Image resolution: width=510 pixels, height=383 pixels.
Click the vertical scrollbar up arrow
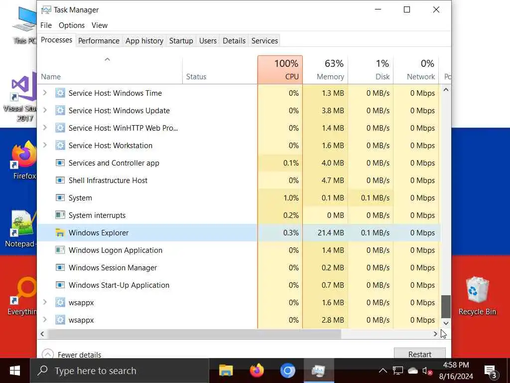pos(446,90)
